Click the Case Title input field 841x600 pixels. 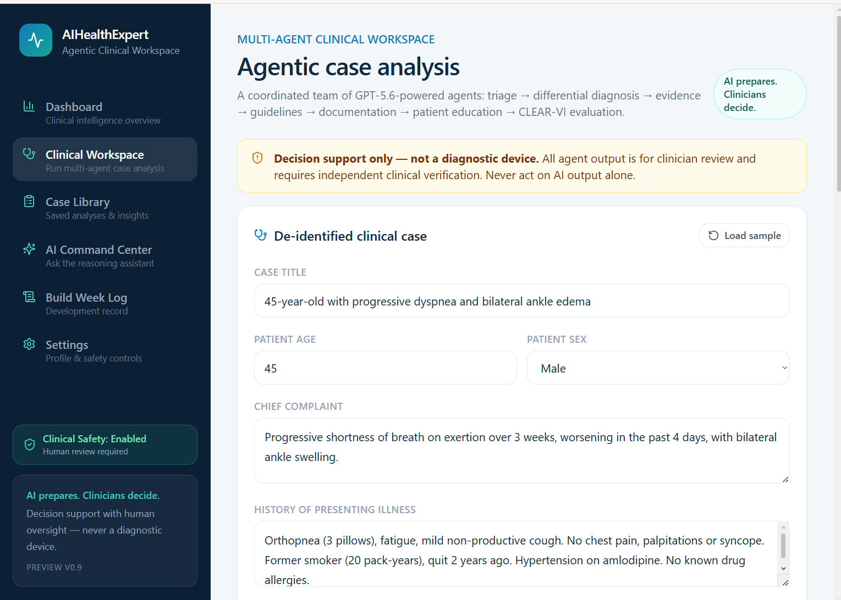[521, 301]
